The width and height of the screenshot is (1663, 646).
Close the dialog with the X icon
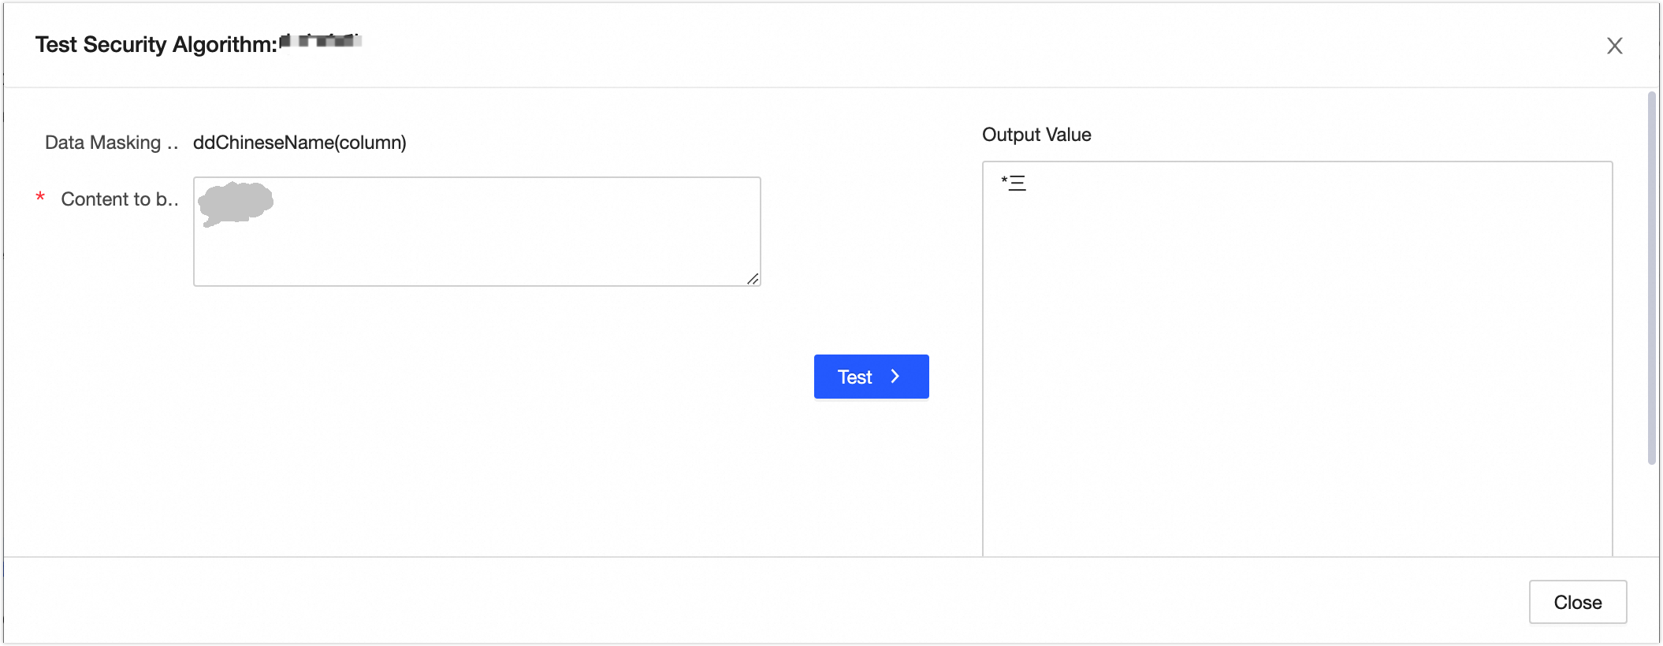(x=1614, y=46)
